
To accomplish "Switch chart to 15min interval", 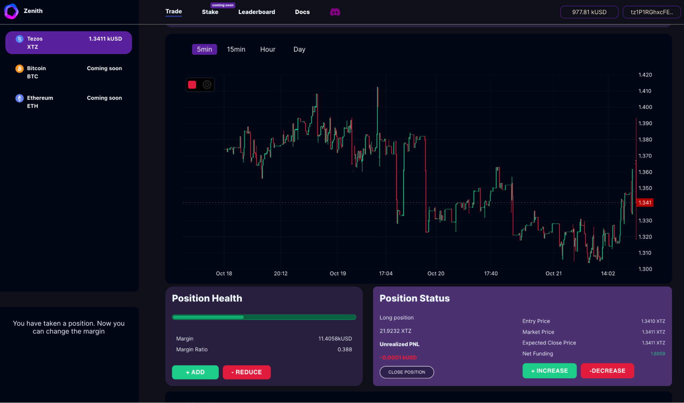I will [x=236, y=49].
